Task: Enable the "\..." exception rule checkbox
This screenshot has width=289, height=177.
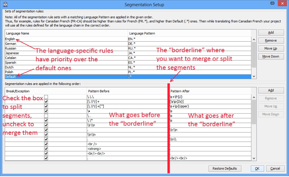Action: point(46,116)
